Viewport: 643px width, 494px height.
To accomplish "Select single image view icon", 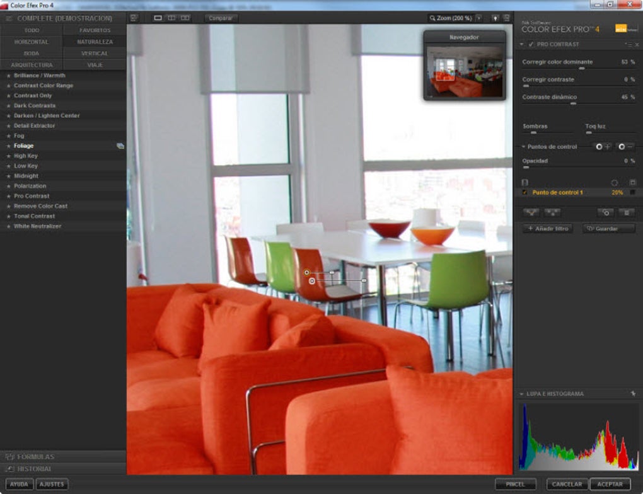I will [158, 18].
